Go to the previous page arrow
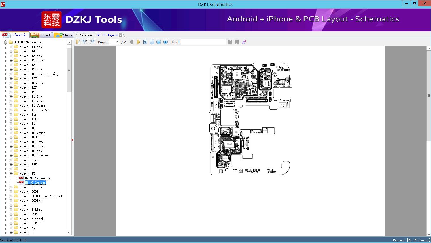This screenshot has height=243, width=431. click(x=131, y=42)
